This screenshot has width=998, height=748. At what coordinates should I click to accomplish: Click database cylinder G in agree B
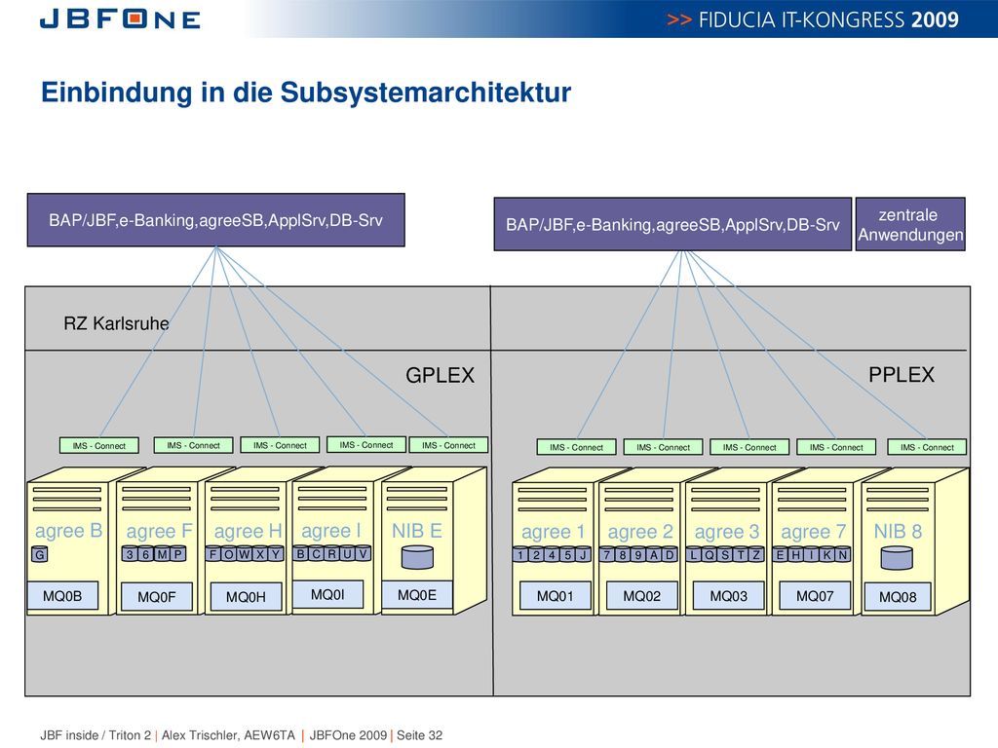point(39,554)
